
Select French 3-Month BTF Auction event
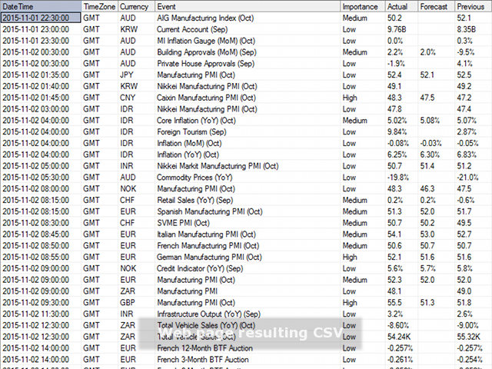coord(203,360)
